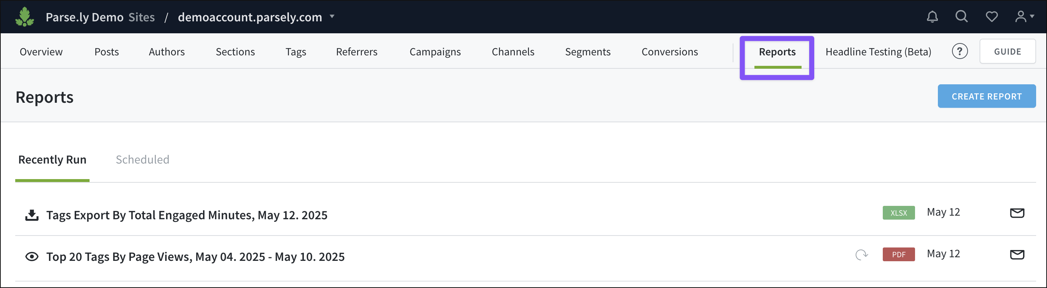The height and width of the screenshot is (288, 1047).
Task: Switch to the Authors tab
Action: (x=167, y=52)
